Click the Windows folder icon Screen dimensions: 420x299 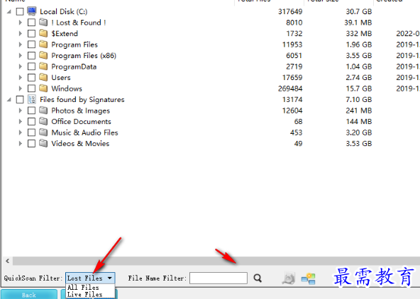pos(43,88)
